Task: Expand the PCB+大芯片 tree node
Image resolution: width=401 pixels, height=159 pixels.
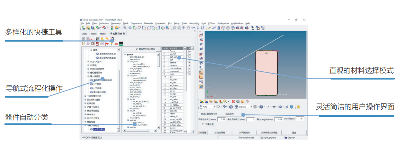Action: tap(88, 62)
